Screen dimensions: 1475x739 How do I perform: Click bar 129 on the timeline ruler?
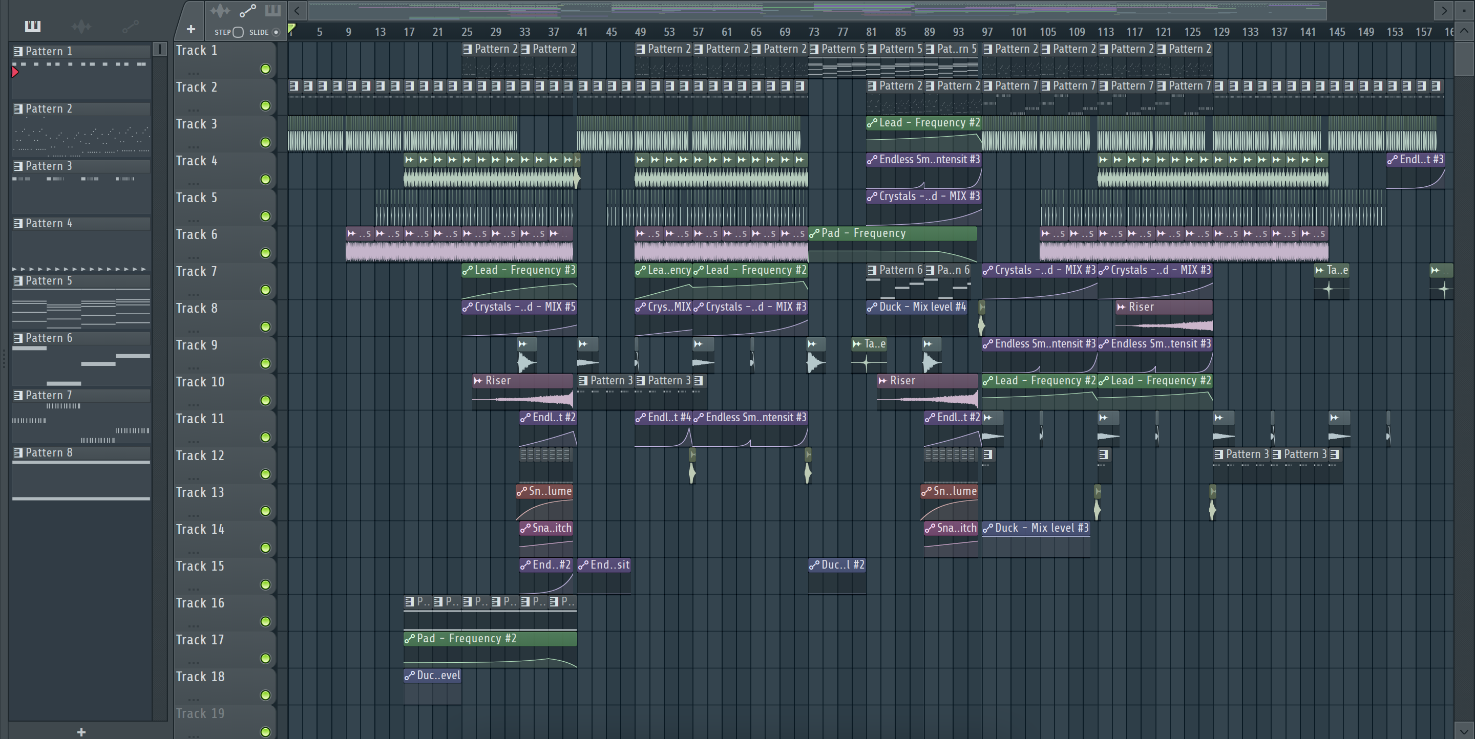tap(1221, 32)
